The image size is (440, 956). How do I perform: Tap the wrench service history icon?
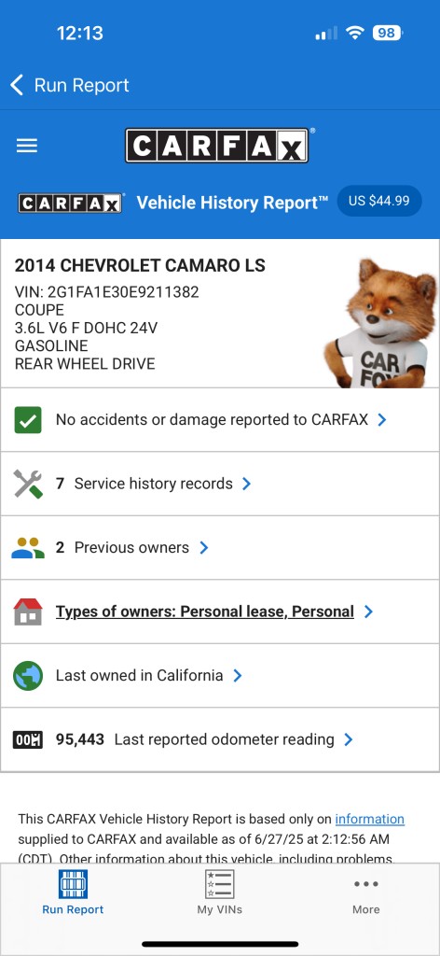point(28,485)
